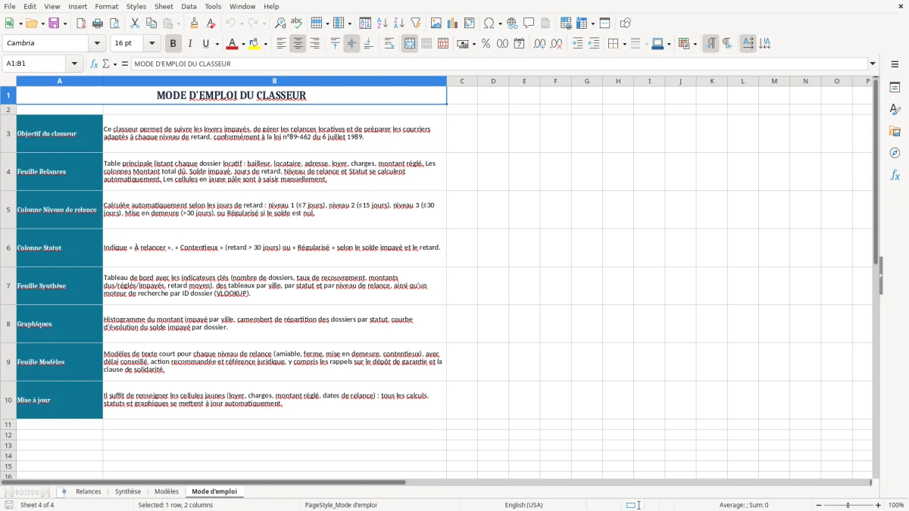The image size is (909, 511).
Task: Open the Sheet menu
Action: tap(164, 6)
